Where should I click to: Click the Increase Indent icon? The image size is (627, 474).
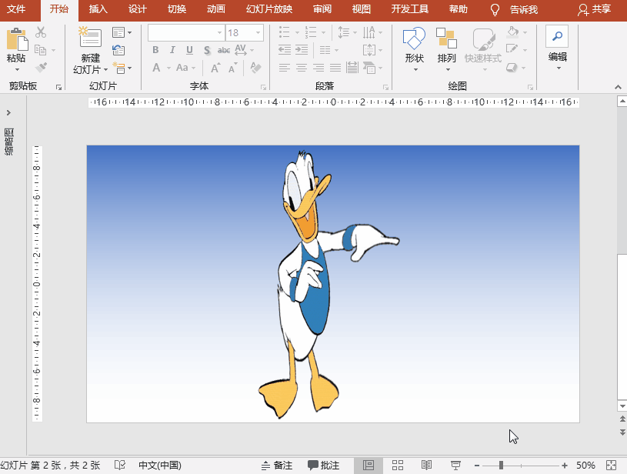pos(302,49)
